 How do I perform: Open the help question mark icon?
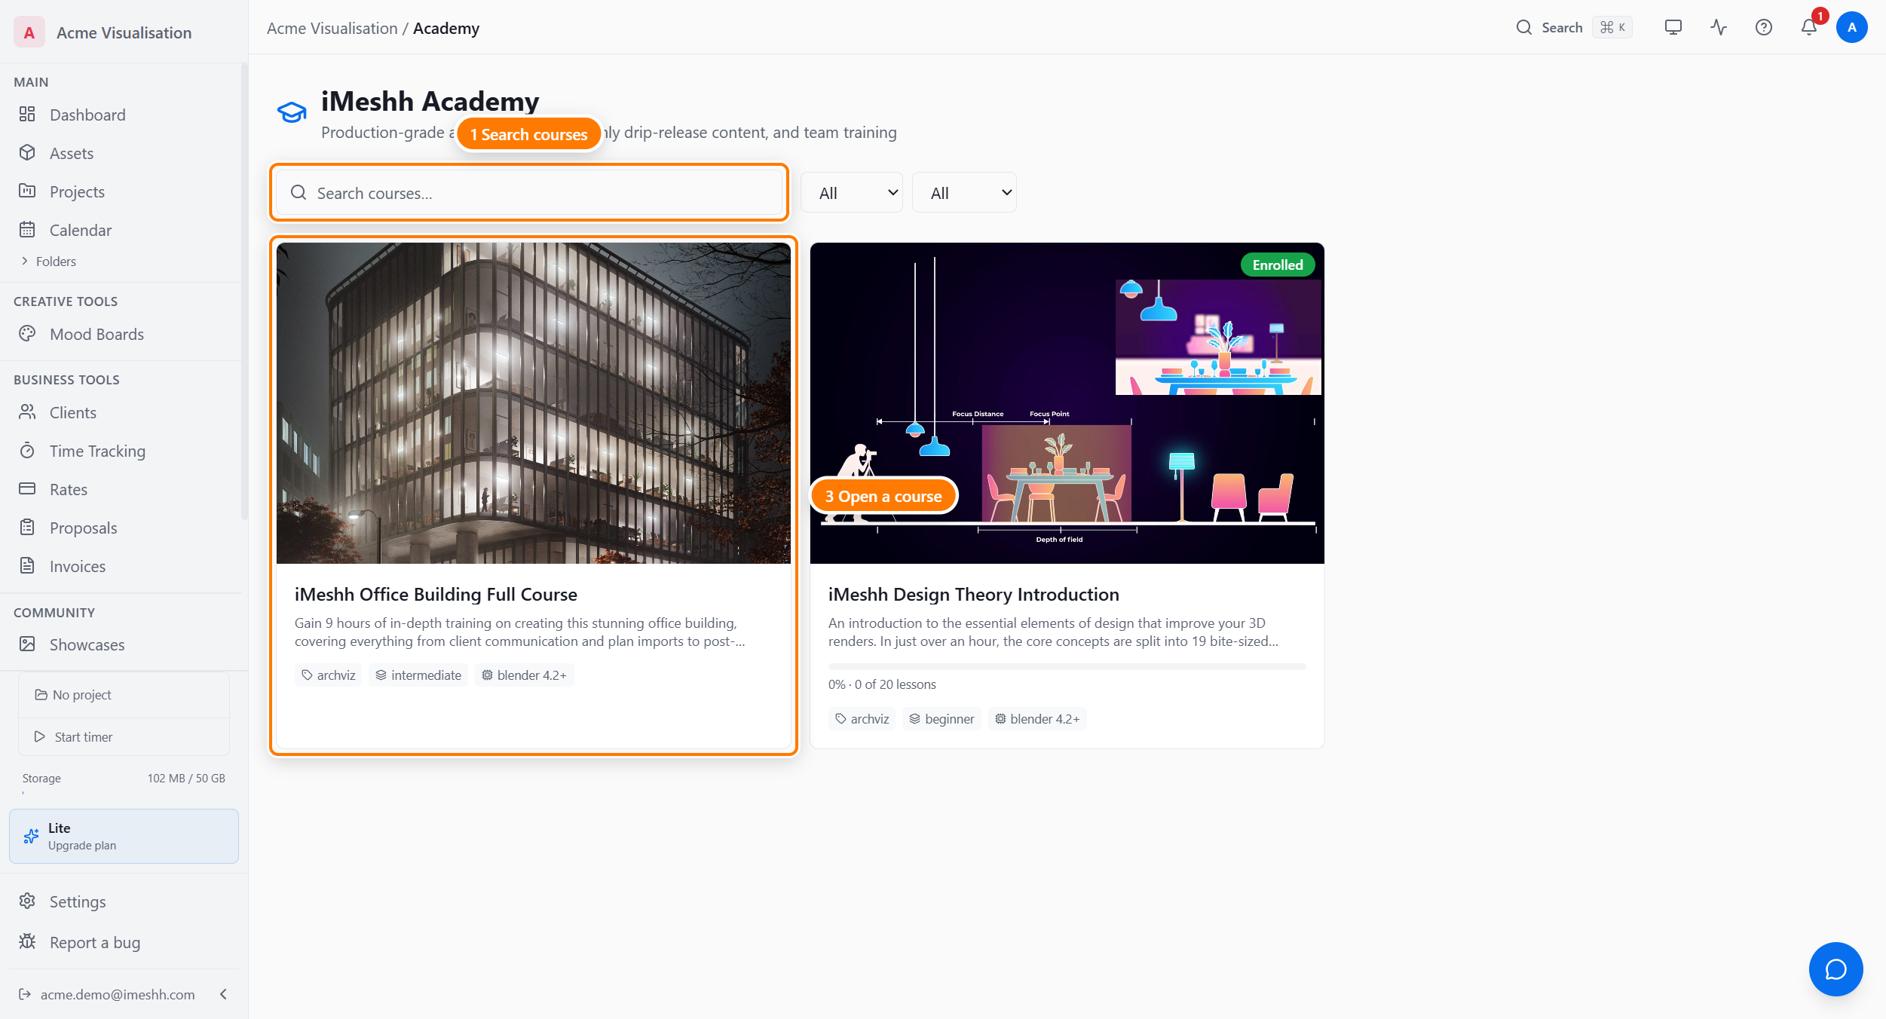[1764, 28]
